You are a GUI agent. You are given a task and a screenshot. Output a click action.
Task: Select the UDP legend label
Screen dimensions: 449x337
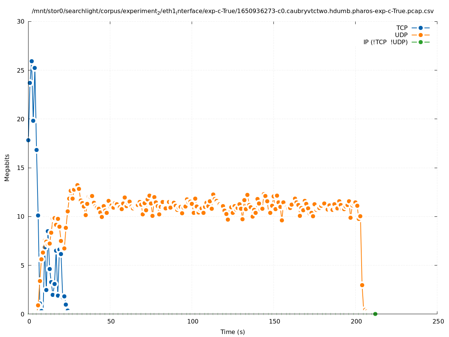(401, 35)
